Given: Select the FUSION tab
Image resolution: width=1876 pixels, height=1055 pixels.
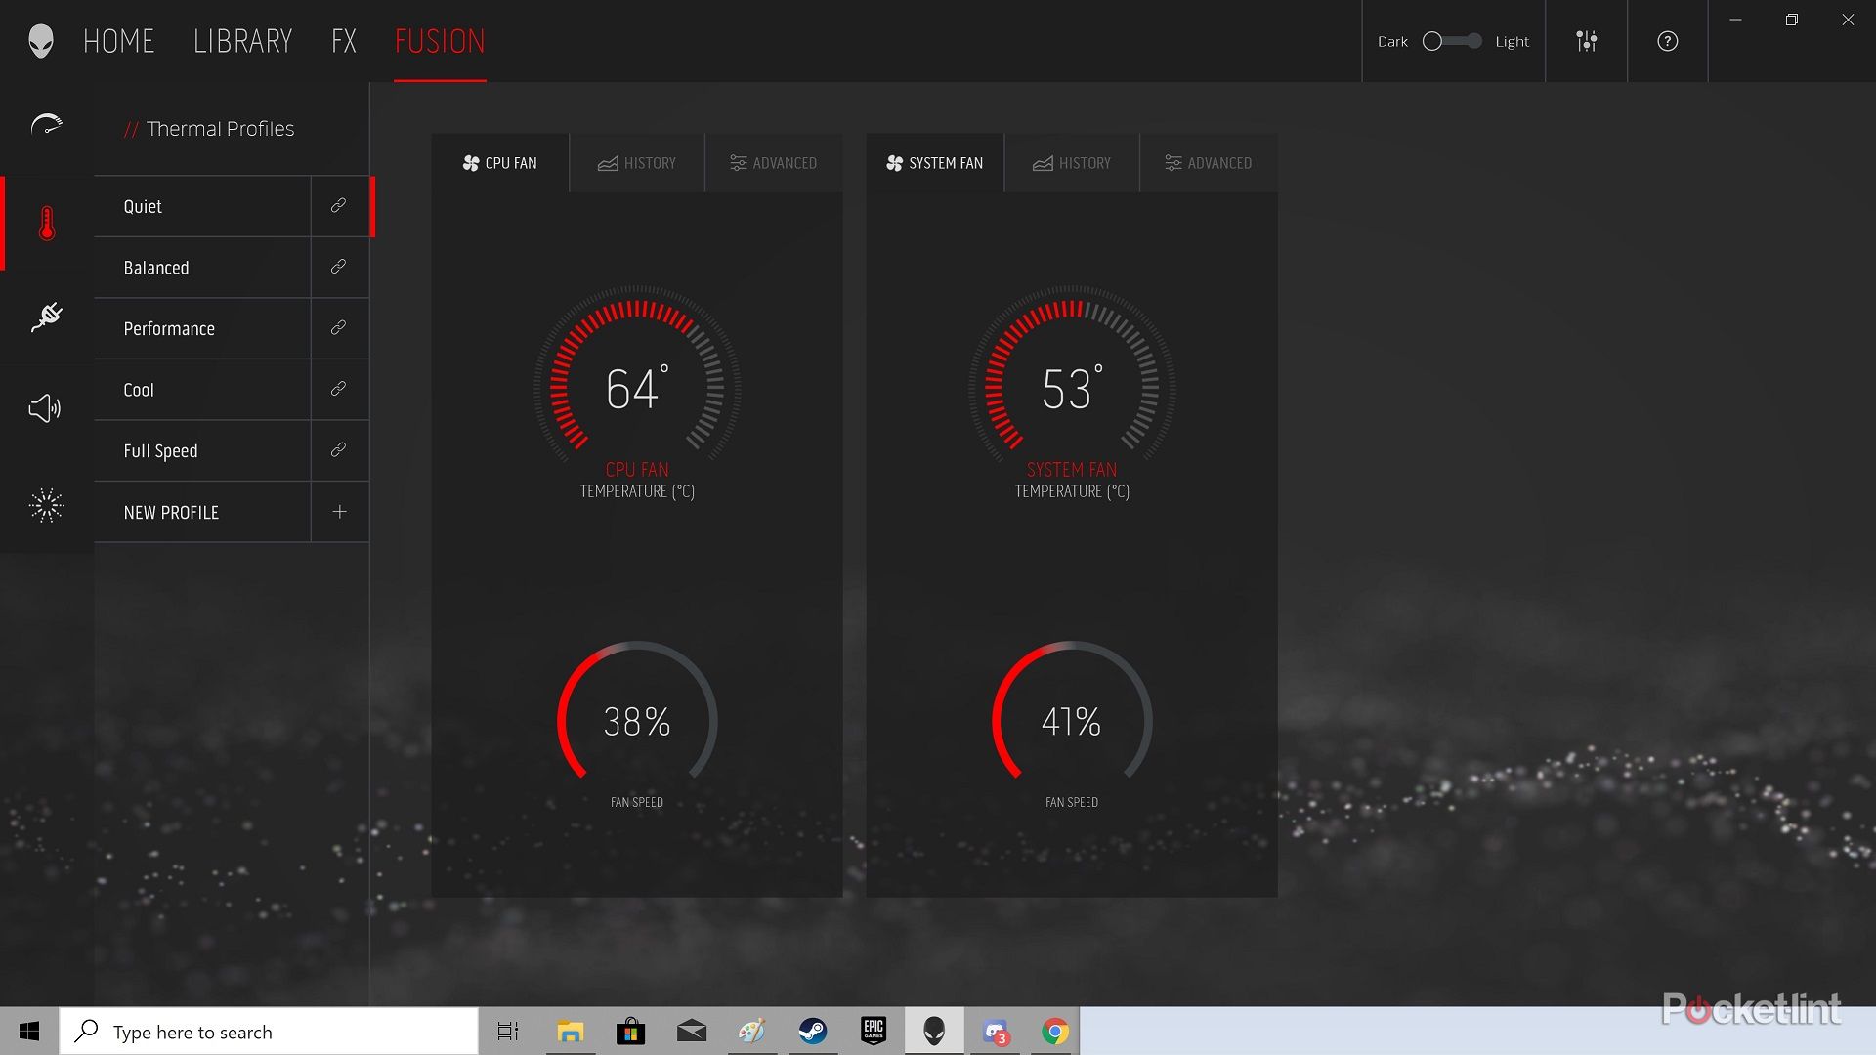Looking at the screenshot, I should [x=440, y=41].
